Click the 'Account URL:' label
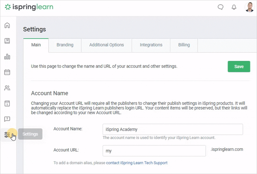 point(66,150)
